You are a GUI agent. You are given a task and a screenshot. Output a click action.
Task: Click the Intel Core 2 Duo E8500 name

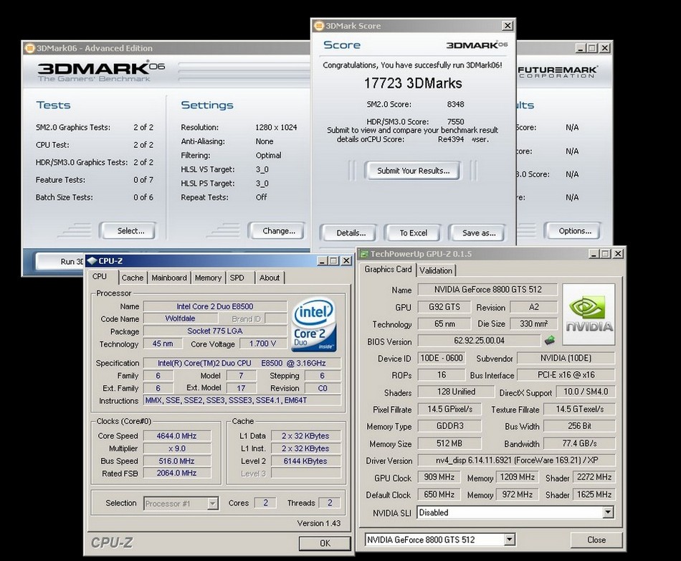coord(215,306)
